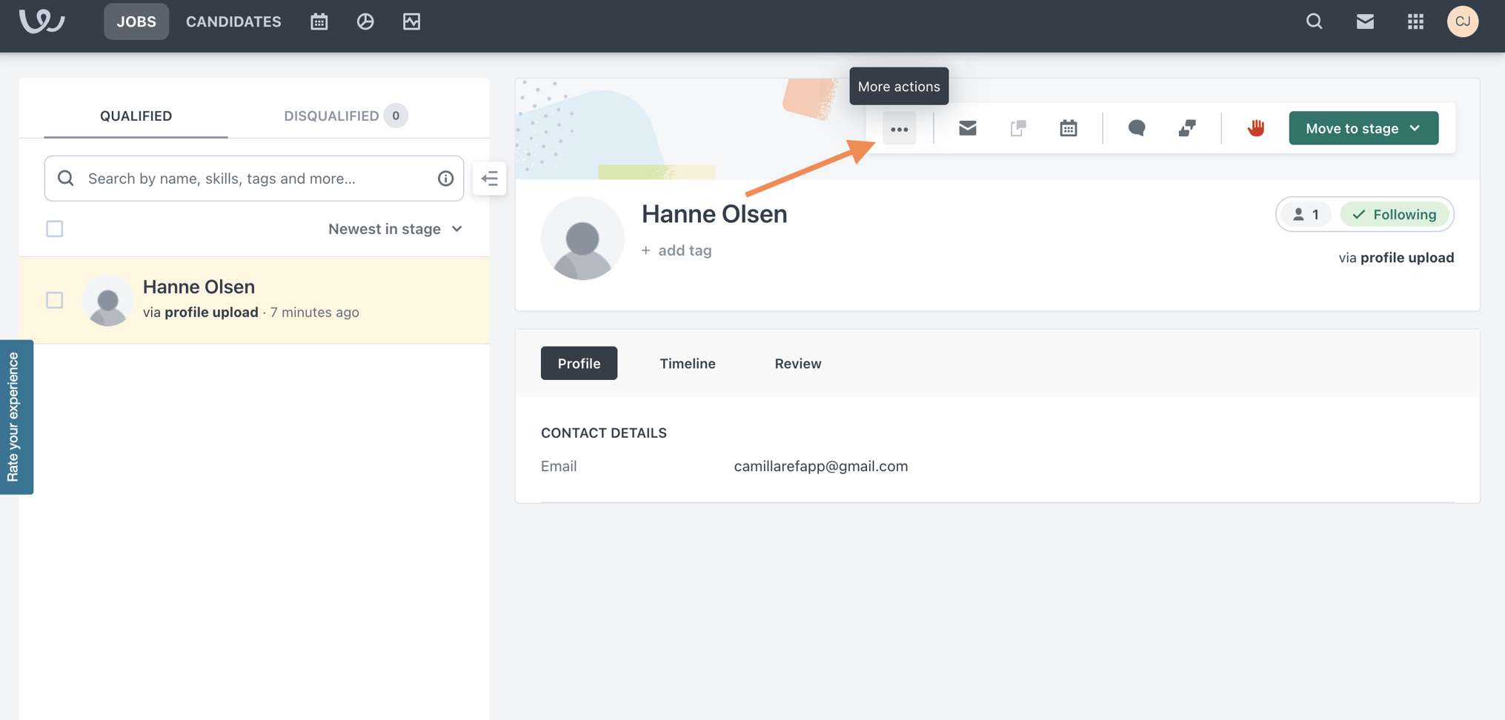Open the global search magnifier in top bar

[1314, 21]
